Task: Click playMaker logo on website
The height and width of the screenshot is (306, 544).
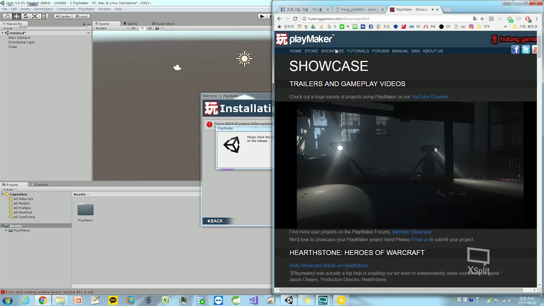Action: pos(305,39)
